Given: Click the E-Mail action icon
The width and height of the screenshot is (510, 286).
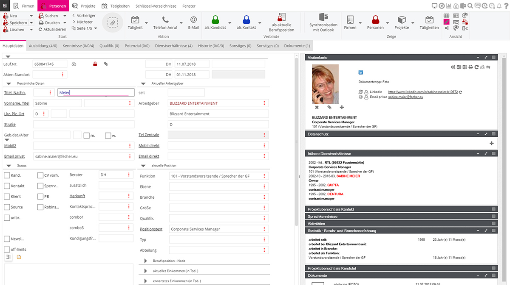Looking at the screenshot, I should (x=193, y=20).
